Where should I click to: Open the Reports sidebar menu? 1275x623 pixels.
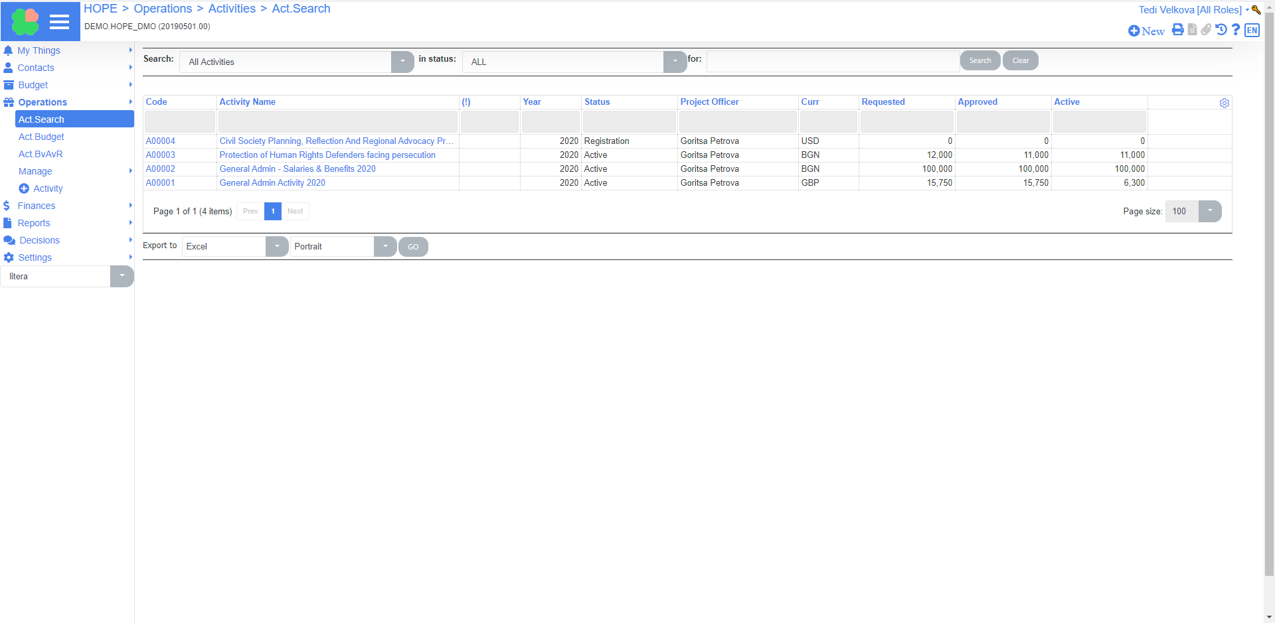pyautogui.click(x=34, y=223)
